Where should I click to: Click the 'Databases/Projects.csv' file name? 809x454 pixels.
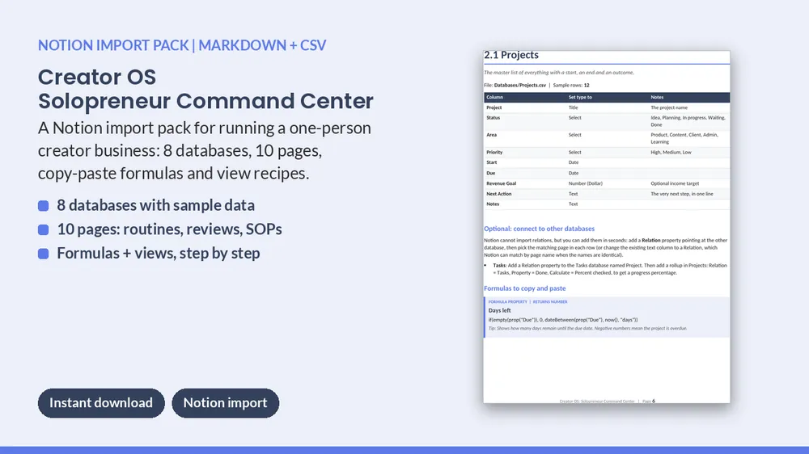coord(520,85)
